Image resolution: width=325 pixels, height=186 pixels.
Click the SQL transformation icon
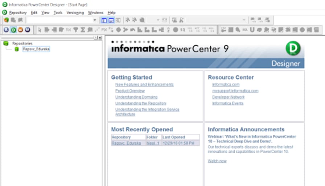(x=245, y=30)
